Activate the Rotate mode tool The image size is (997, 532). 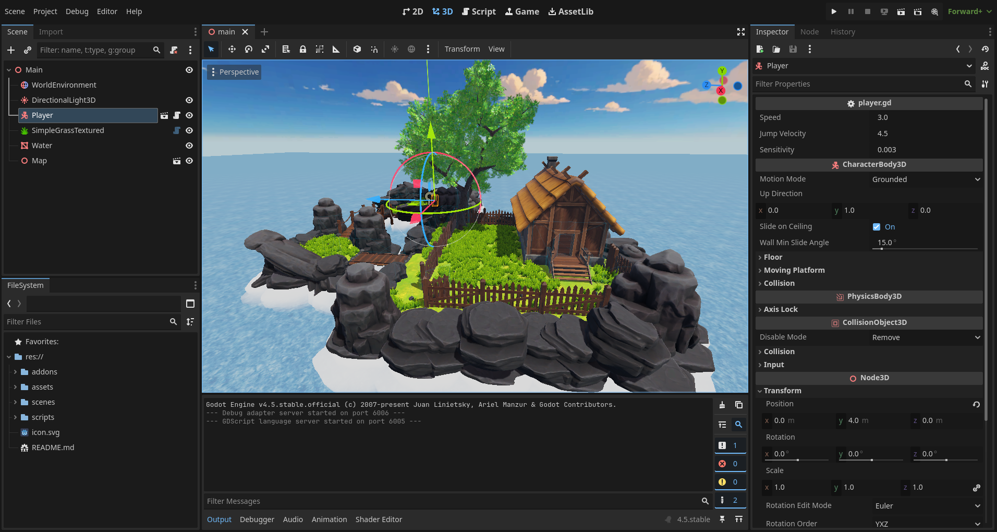pos(249,49)
